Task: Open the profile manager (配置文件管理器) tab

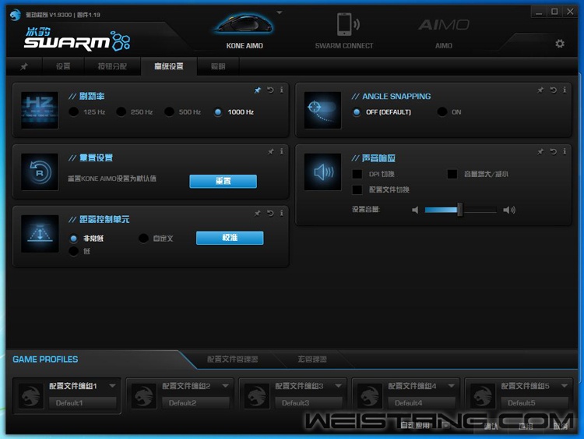Action: click(232, 359)
